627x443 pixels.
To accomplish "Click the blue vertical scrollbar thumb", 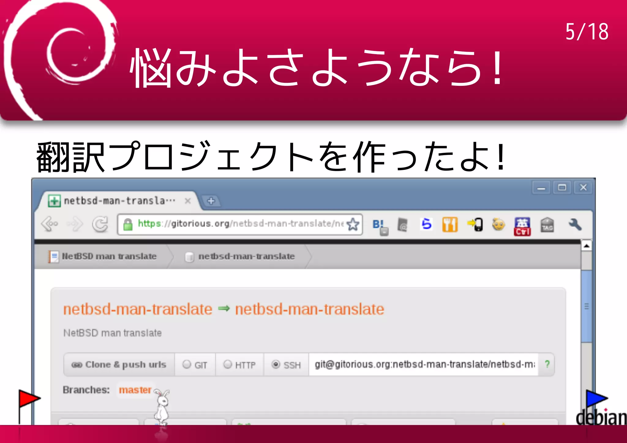I will coord(586,306).
